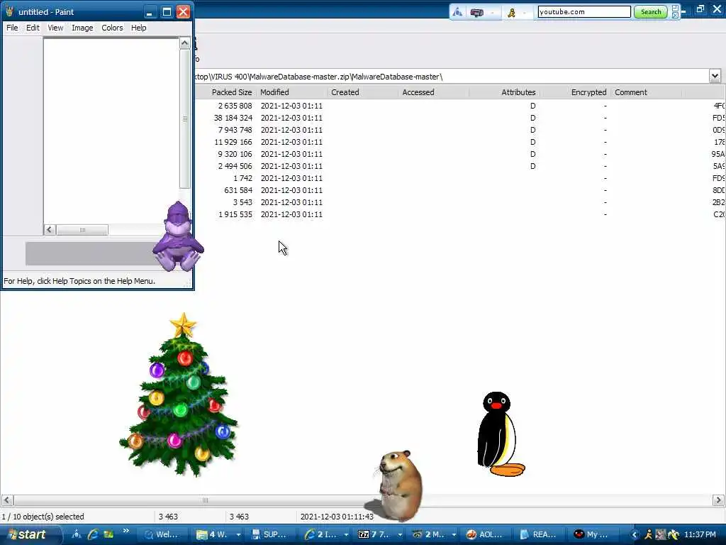Sort by Packed Size column header

(x=232, y=92)
